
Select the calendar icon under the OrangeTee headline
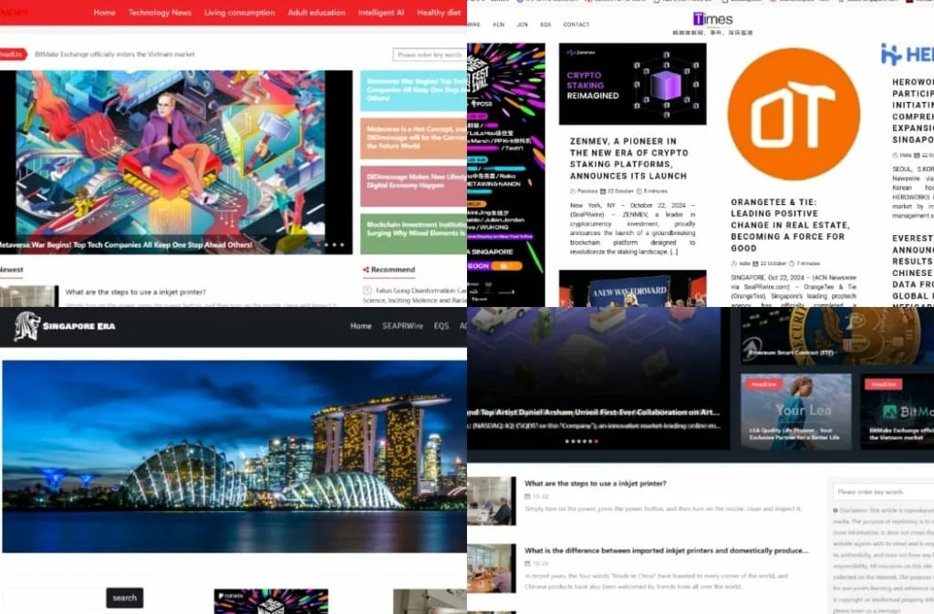755,263
